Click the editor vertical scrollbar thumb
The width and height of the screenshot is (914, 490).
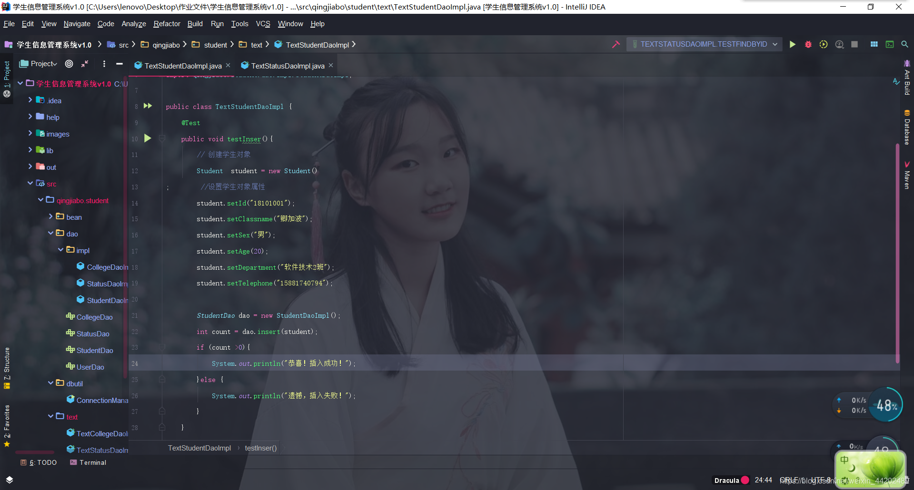point(897,252)
